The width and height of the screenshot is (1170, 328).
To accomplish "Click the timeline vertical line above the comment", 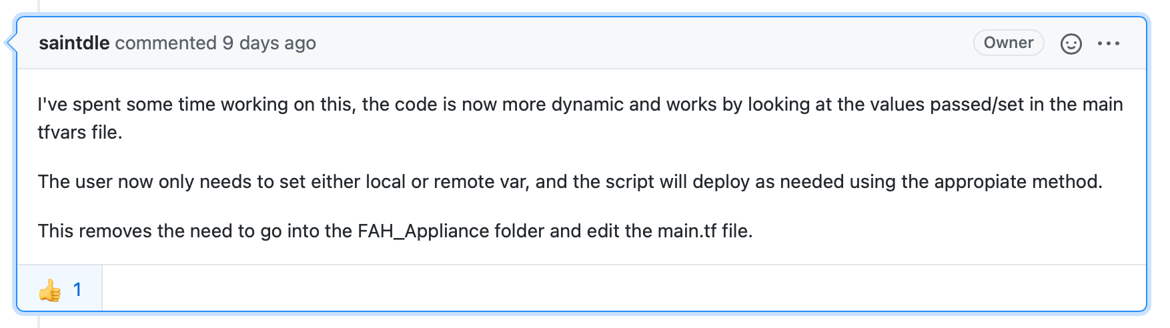I will 39,7.
